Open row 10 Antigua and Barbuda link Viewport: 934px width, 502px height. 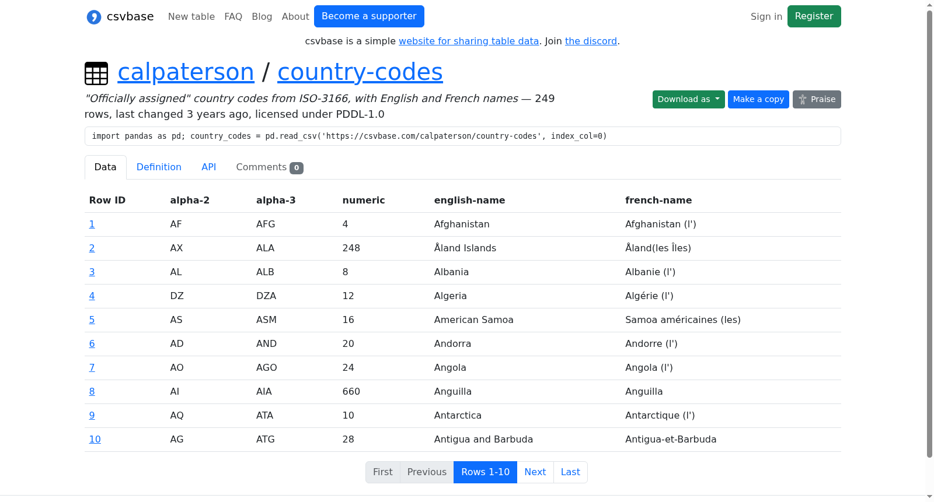coord(95,439)
